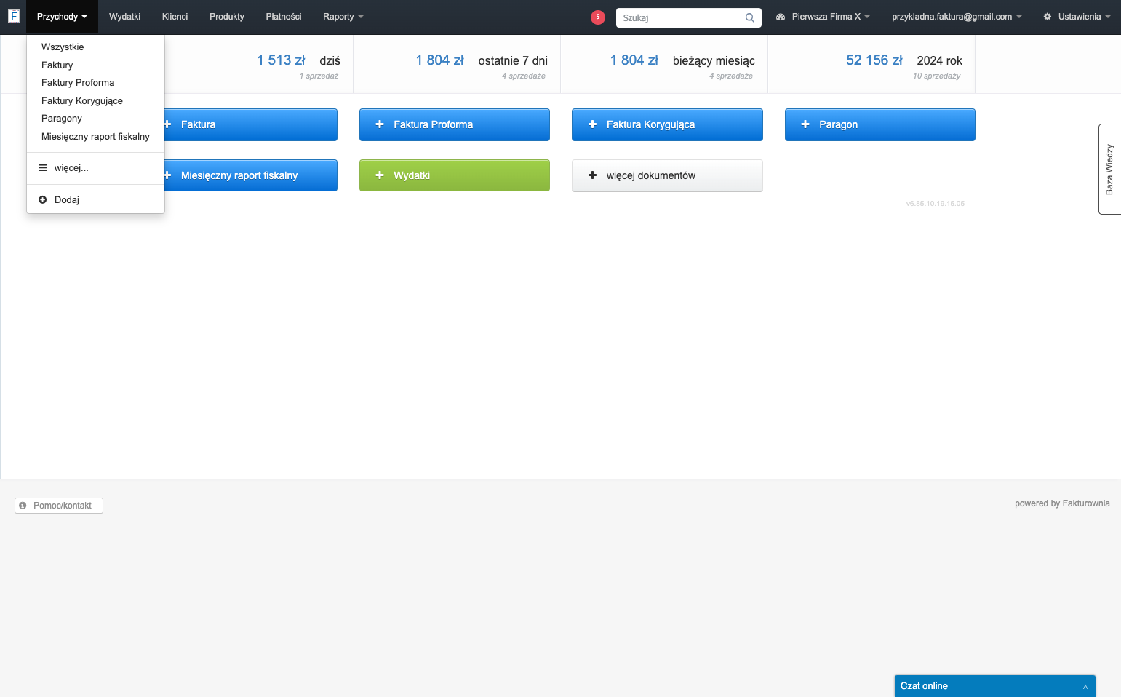The height and width of the screenshot is (697, 1121).
Task: Open the Ustawienia settings dropdown
Action: tap(1077, 17)
